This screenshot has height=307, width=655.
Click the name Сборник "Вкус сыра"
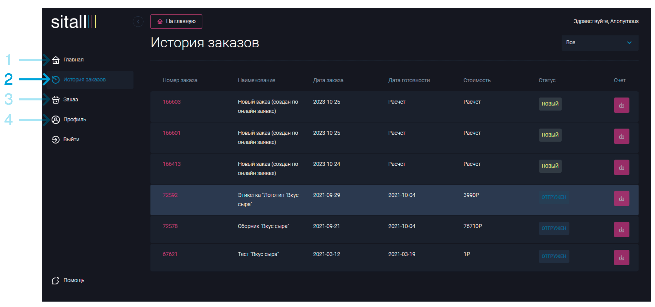[x=263, y=226]
